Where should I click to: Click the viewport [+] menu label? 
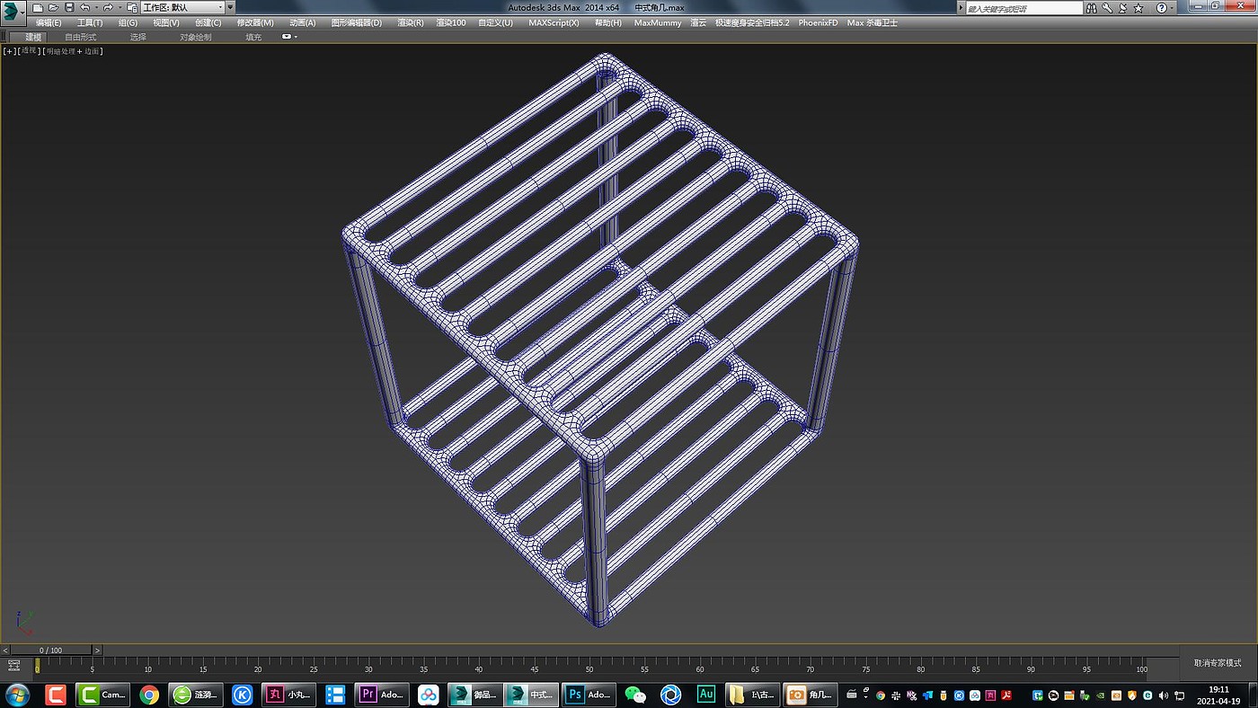pyautogui.click(x=9, y=51)
